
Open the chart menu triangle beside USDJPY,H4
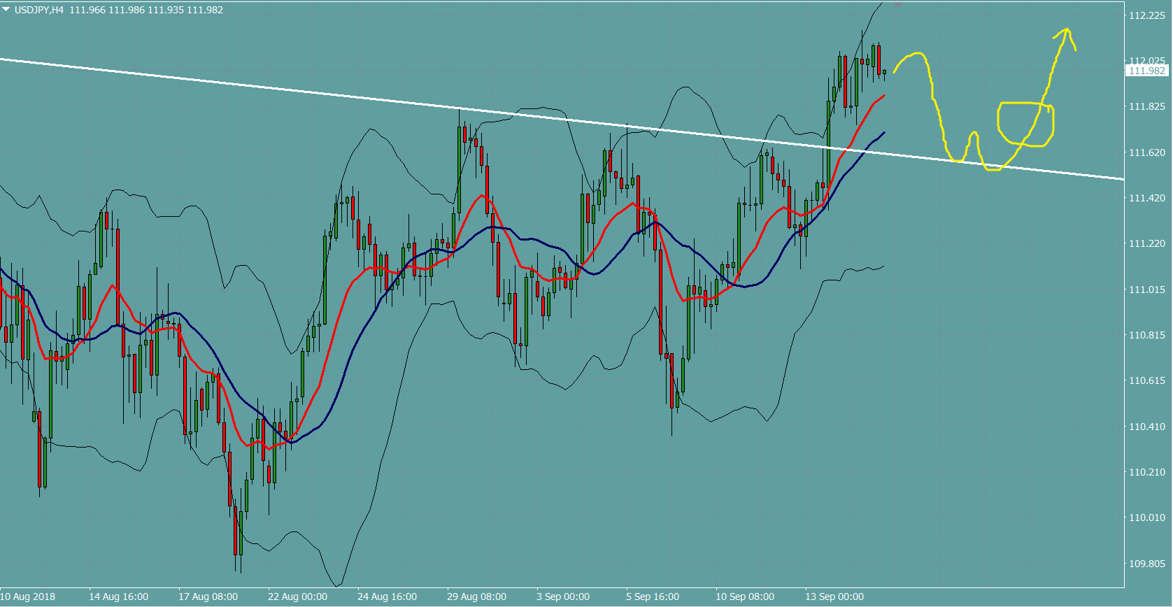pyautogui.click(x=6, y=10)
